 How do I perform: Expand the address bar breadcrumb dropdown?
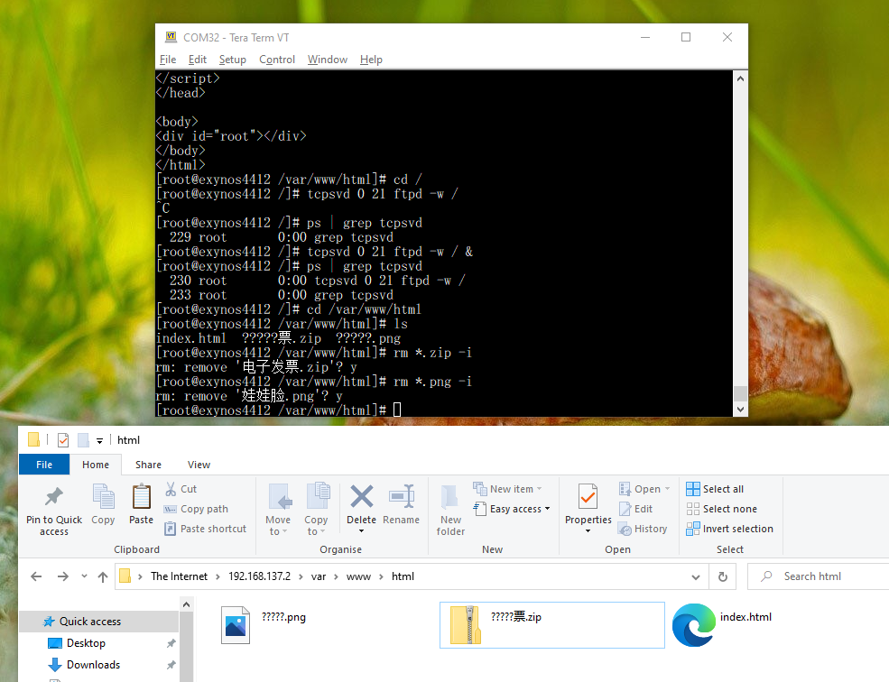click(695, 576)
